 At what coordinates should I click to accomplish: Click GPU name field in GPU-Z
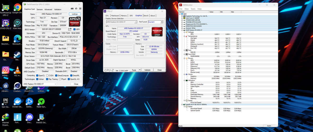coord(52,14)
